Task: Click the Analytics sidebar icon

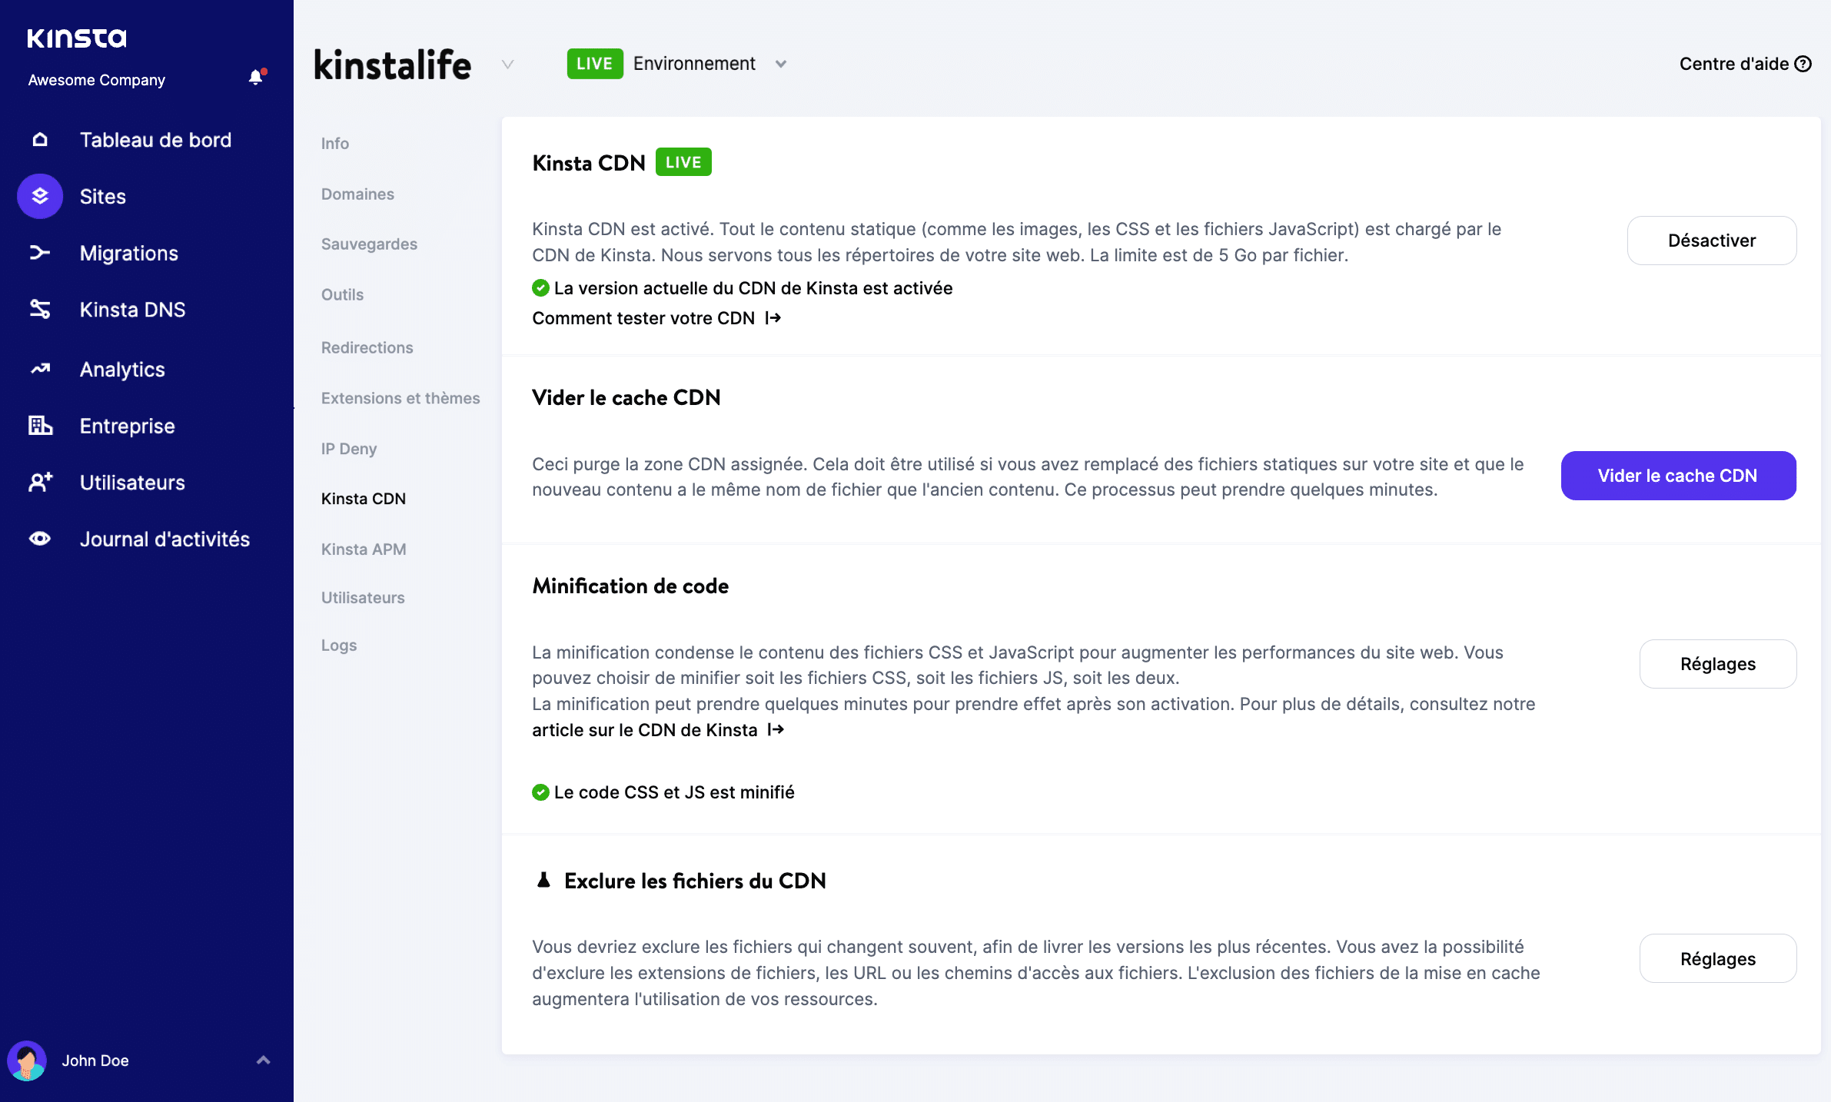Action: coord(38,369)
